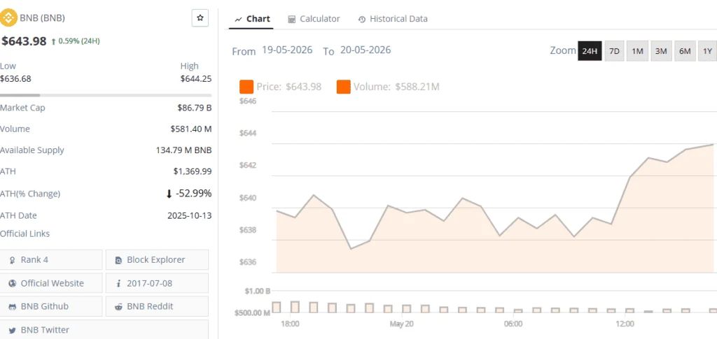The image size is (717, 339).
Task: Click the 2017-07-08 launch date button
Action: click(157, 283)
